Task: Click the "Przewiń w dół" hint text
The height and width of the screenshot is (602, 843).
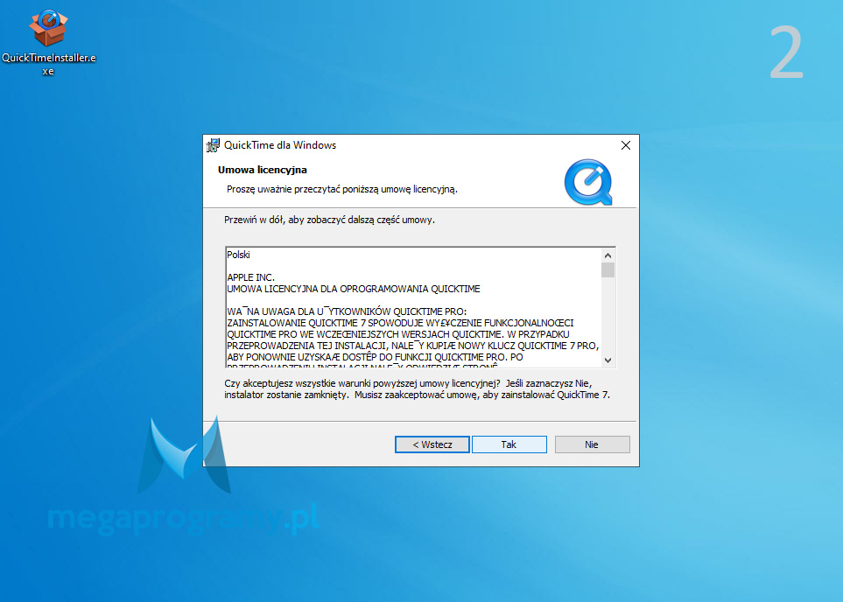Action: coord(329,220)
